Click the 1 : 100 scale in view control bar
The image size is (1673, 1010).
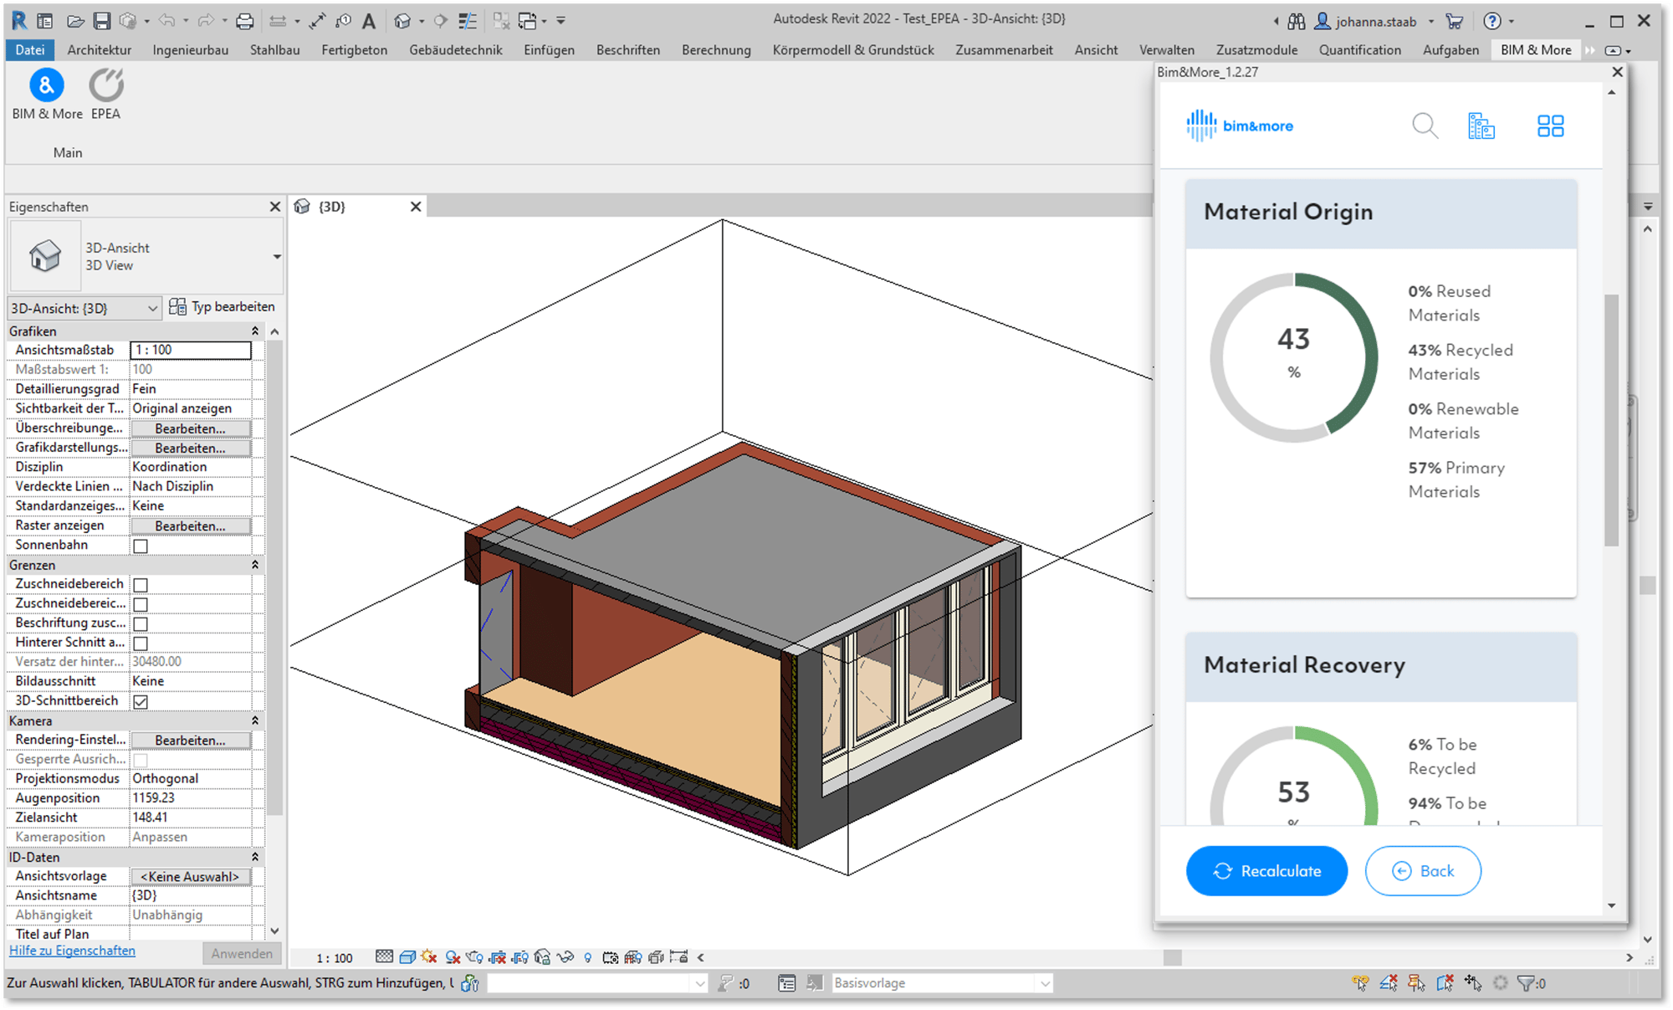335,957
